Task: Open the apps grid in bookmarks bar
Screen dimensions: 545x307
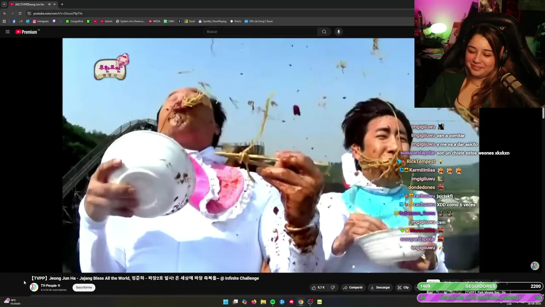Action: coord(4,21)
